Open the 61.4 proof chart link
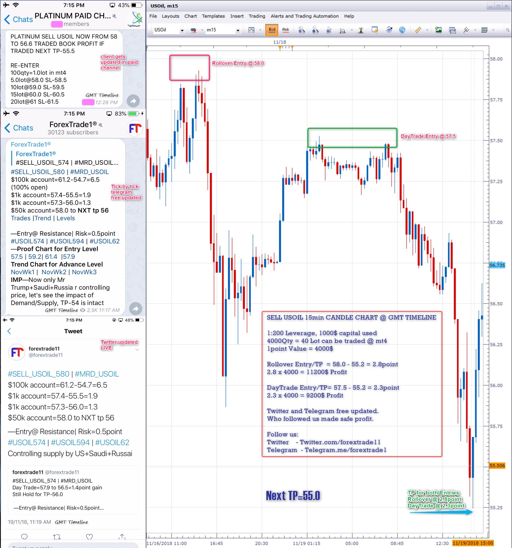 51,257
